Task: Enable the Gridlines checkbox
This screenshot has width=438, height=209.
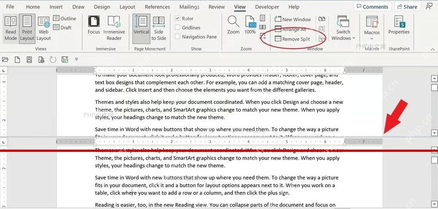Action: [x=177, y=27]
